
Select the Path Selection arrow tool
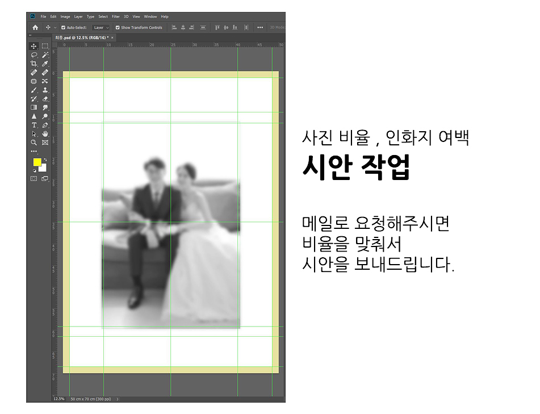point(34,133)
